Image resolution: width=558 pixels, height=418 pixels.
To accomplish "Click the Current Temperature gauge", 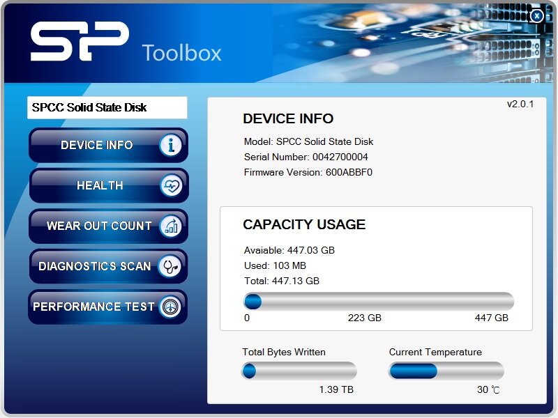I will pyautogui.click(x=446, y=371).
